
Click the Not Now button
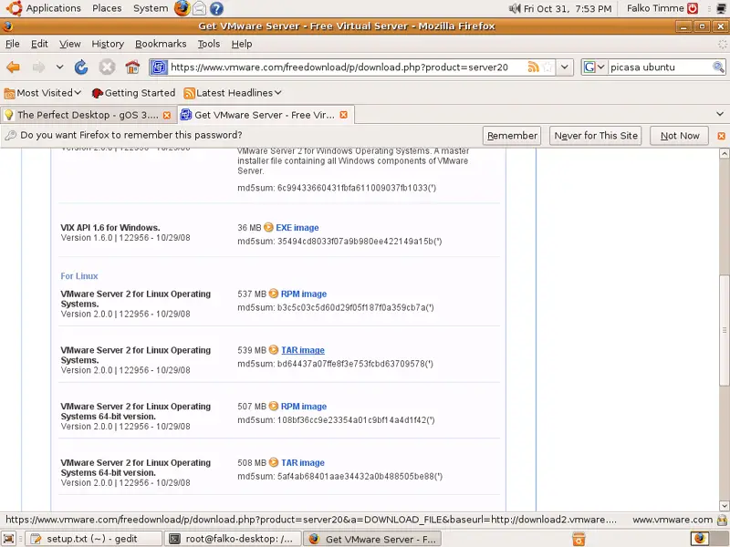click(679, 136)
